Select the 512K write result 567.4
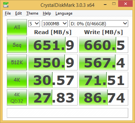The width and height of the screenshot is (135, 123). click(x=104, y=62)
